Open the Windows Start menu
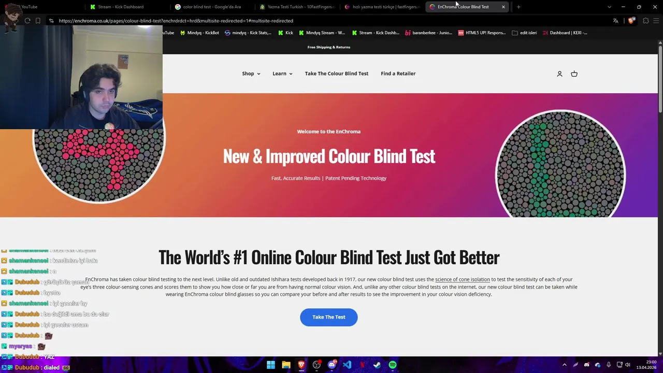663x373 pixels. click(x=271, y=365)
